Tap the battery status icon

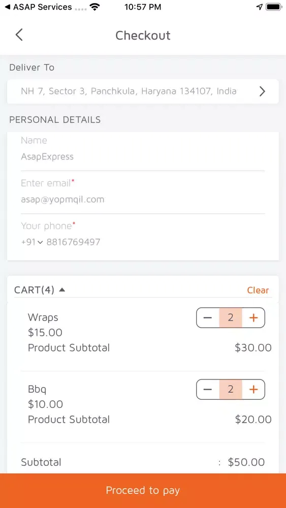pyautogui.click(x=274, y=7)
